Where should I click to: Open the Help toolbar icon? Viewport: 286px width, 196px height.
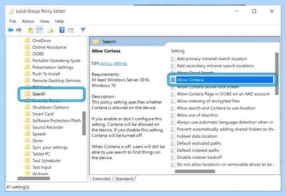(62, 30)
